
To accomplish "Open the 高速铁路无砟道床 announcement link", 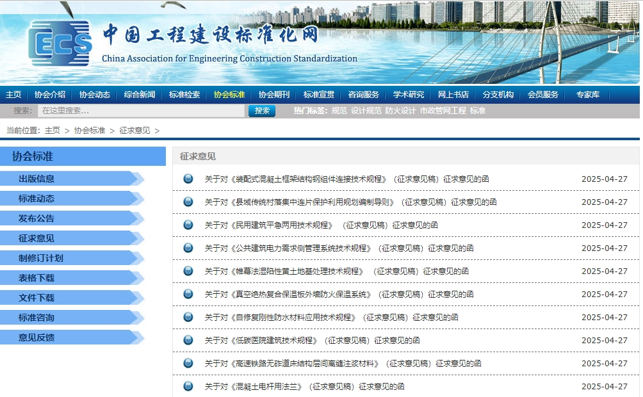I will pos(343,364).
